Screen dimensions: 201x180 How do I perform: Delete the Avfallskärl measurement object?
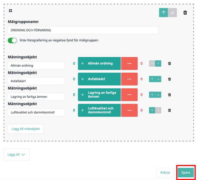pyautogui.click(x=169, y=79)
